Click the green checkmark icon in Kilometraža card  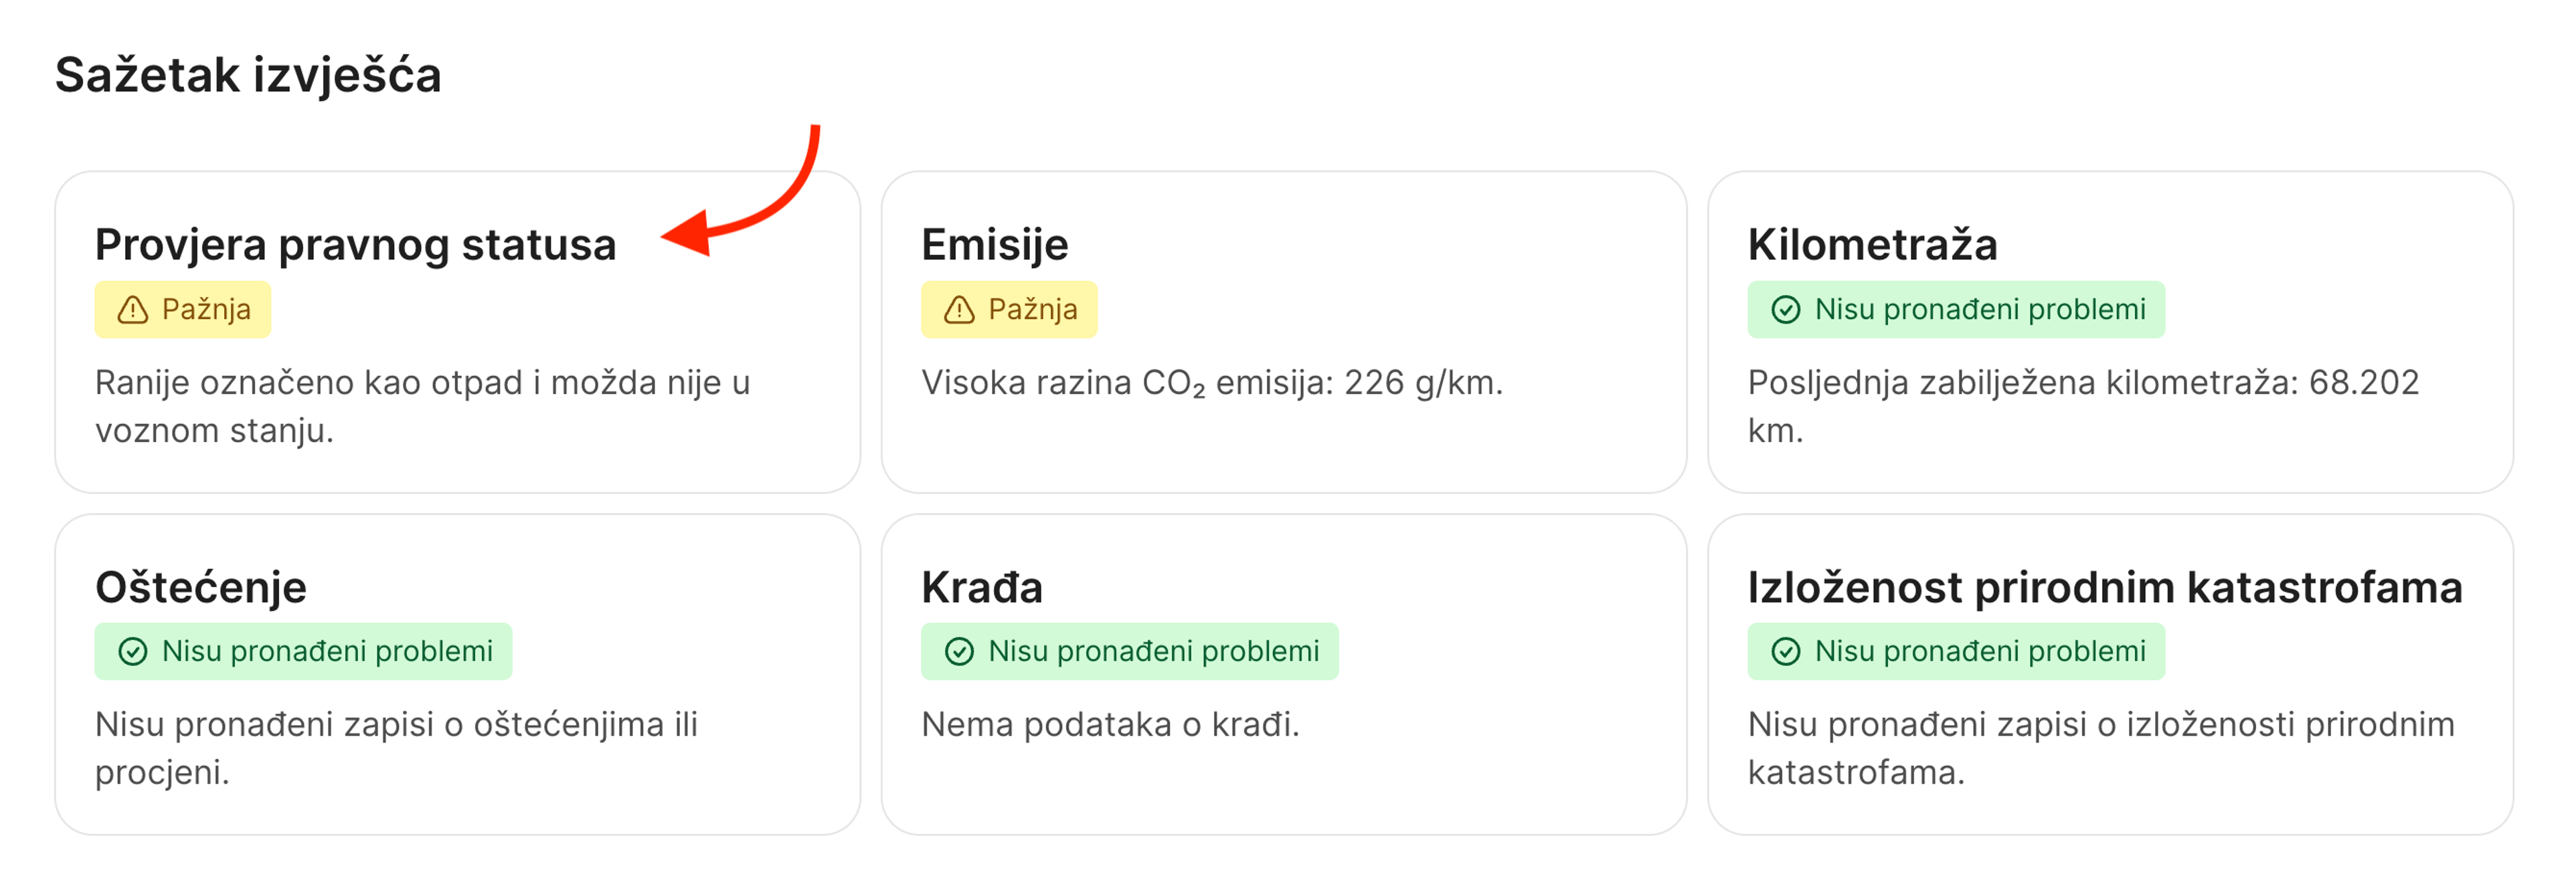tap(1786, 309)
